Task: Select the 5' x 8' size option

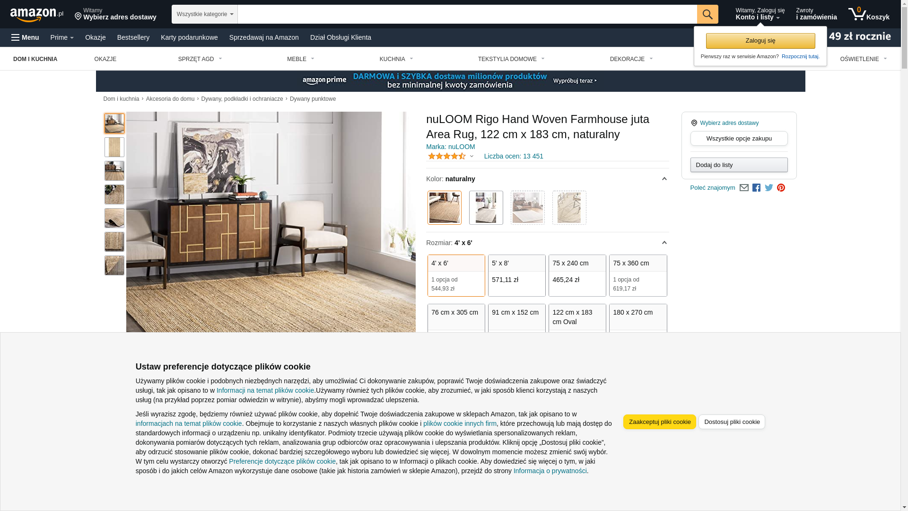Action: click(516, 275)
